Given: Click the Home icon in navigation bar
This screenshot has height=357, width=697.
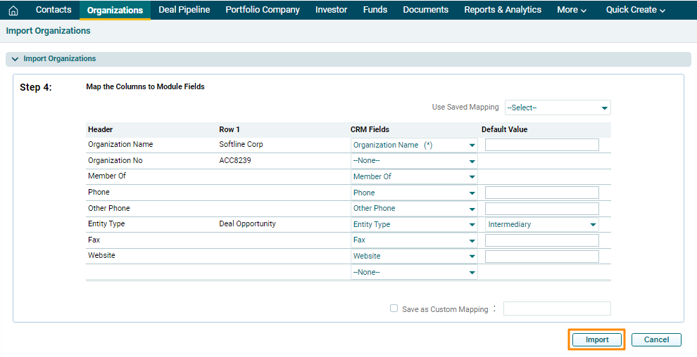Looking at the screenshot, I should click(x=13, y=11).
